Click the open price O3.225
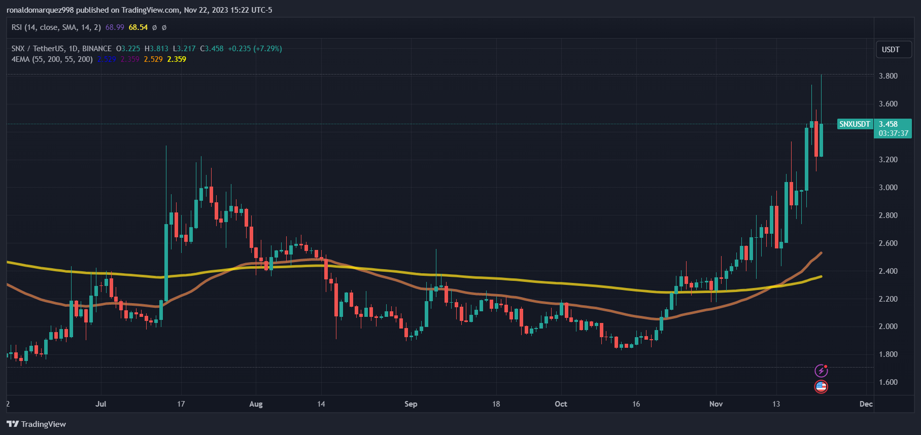Viewport: 921px width, 435px height. (x=128, y=49)
